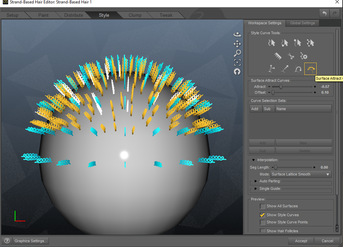The width and height of the screenshot is (343, 247).
Task: Click the Delete button in Curve Selection Sets
Action: (304, 151)
